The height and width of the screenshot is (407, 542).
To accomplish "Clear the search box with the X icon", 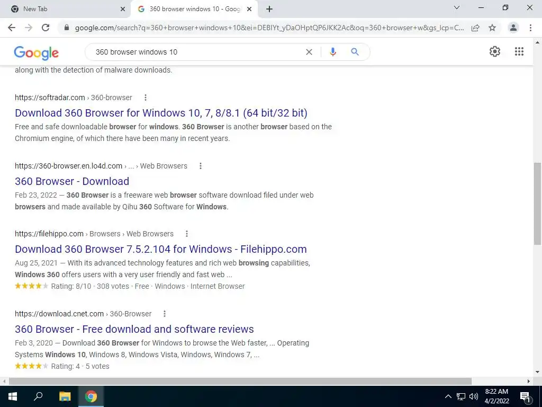I will pos(309,52).
